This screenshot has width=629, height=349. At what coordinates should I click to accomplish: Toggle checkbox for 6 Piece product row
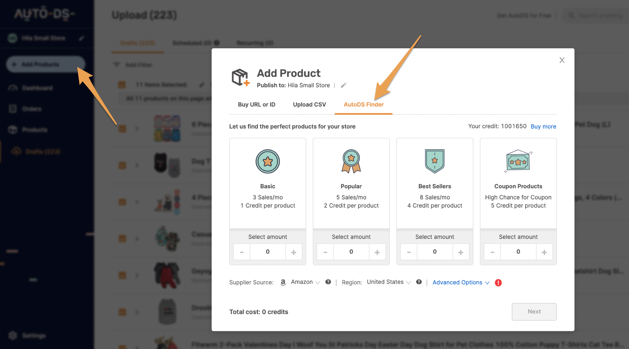(122, 129)
